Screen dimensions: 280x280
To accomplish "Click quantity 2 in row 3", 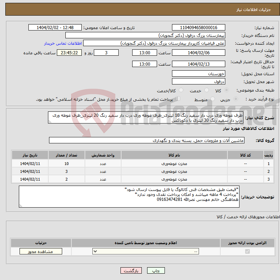I will click(x=66, y=179).
